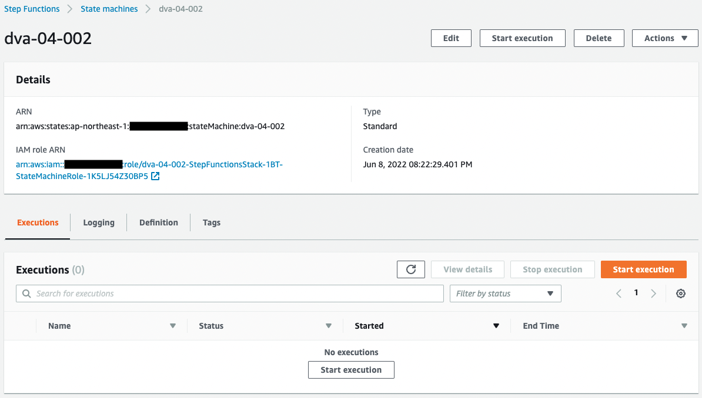Click the Edit button
The height and width of the screenshot is (398, 702).
(451, 38)
